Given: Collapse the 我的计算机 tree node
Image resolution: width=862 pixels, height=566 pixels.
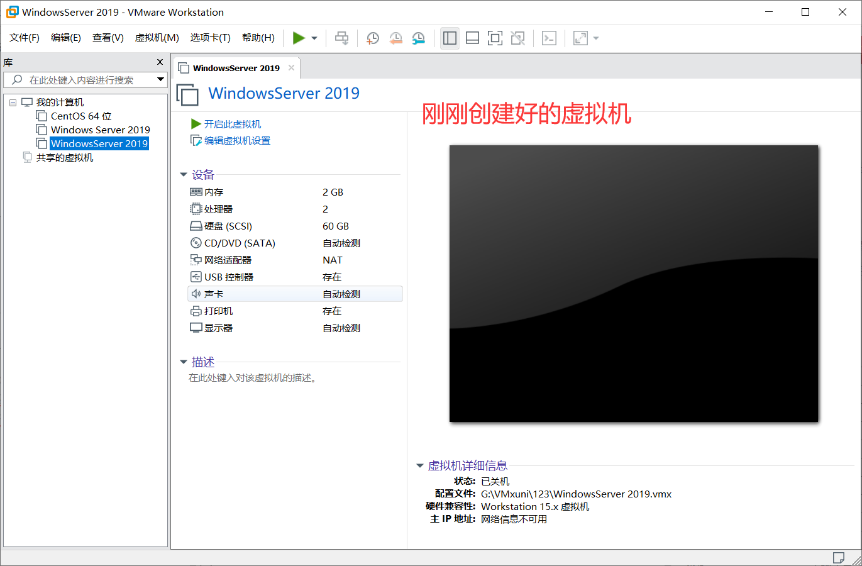Looking at the screenshot, I should pos(13,103).
